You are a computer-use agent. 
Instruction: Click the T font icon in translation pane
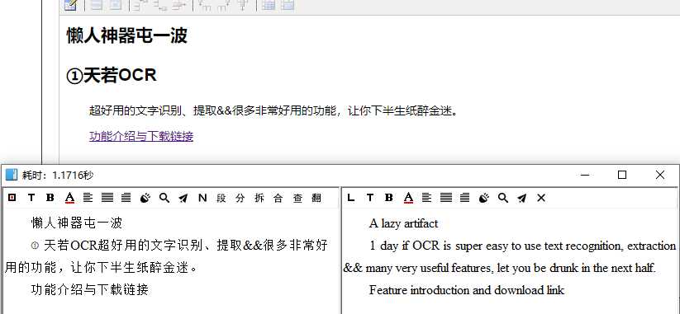click(369, 198)
